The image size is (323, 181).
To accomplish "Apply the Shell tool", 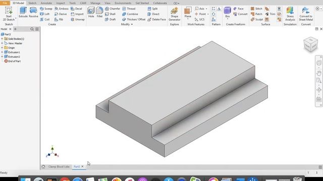I will (x=110, y=14).
